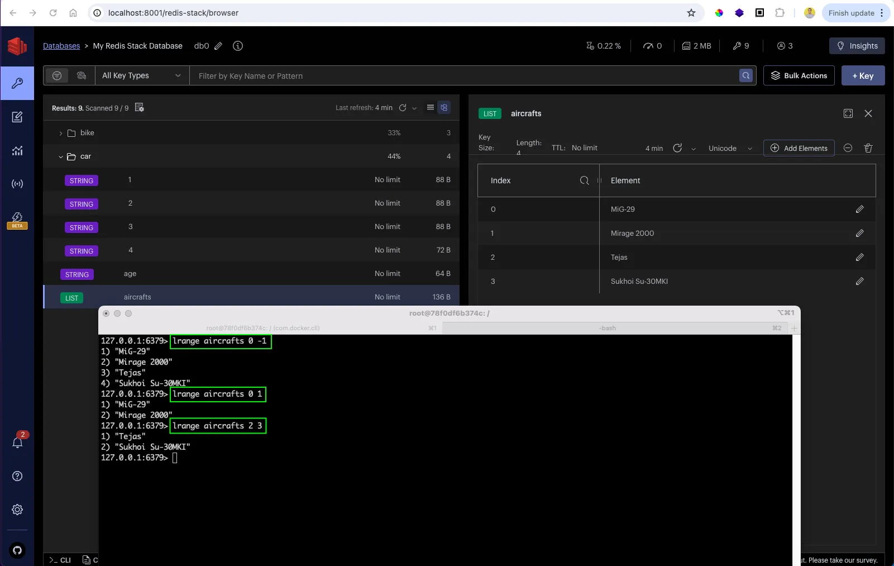Switch to tree view of keys
Image resolution: width=894 pixels, height=566 pixels.
tap(444, 107)
